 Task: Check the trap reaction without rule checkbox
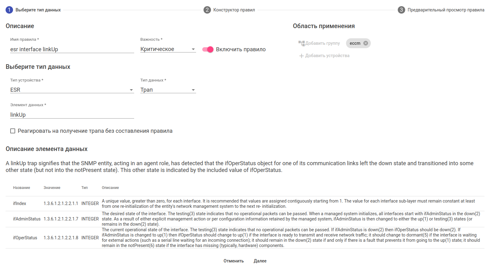click(x=13, y=131)
